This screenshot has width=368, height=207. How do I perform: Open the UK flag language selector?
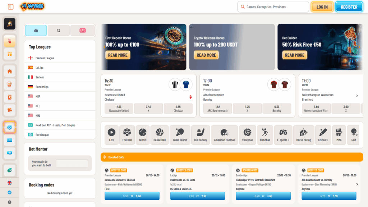coord(10,183)
